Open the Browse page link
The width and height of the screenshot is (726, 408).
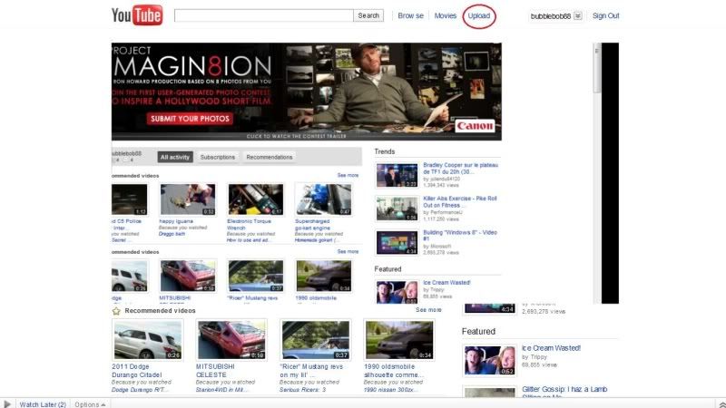(411, 15)
